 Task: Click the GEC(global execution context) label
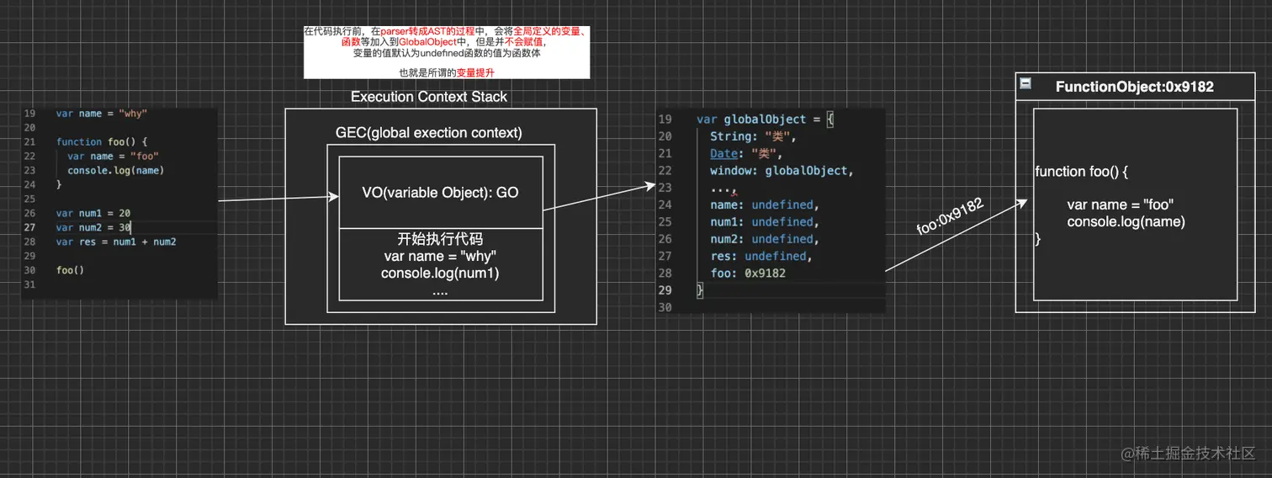(429, 133)
